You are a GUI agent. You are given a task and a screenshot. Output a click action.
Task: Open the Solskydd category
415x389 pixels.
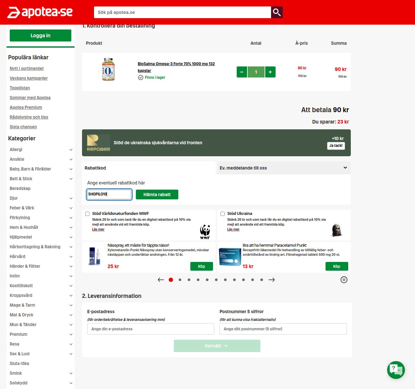point(18,383)
